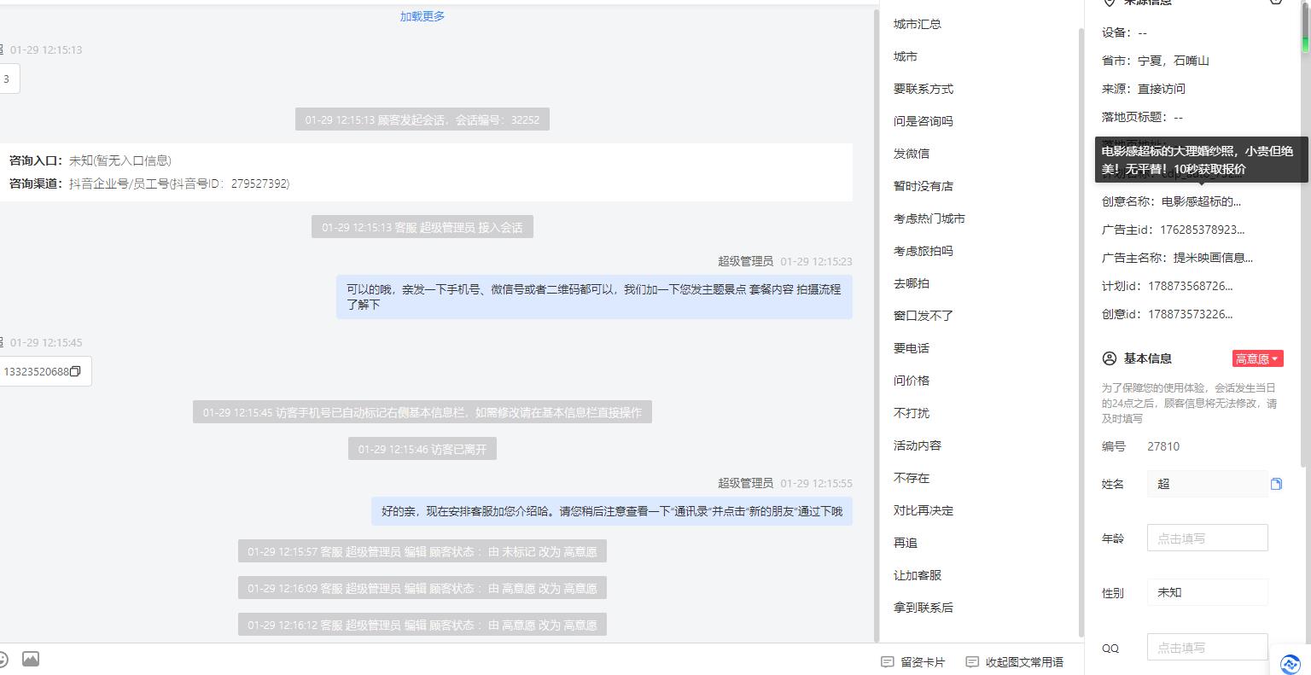Select quick reply 问是咨询吗
1311x675 pixels.
[x=924, y=121]
